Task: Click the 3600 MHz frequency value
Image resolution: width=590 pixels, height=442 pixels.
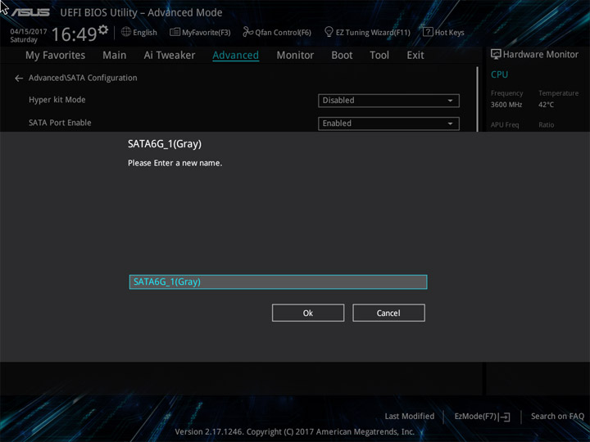Action: (x=506, y=105)
